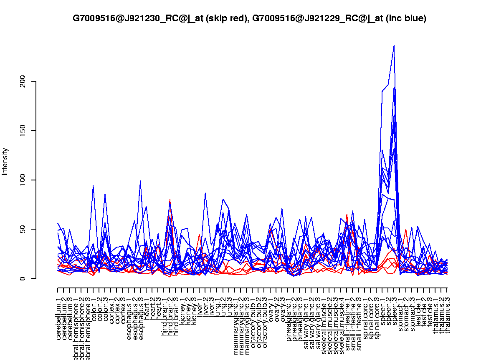The height and width of the screenshot is (360, 481).
Task: Click the Intensity y-axis label
Action: click(x=5, y=161)
